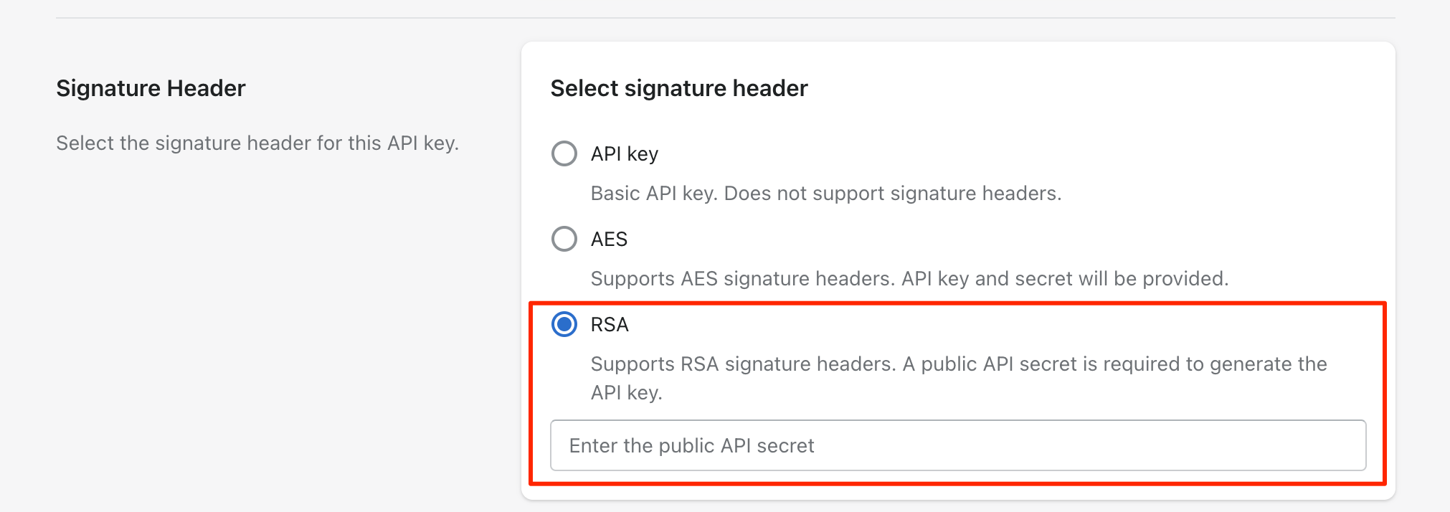Click the 'Signature Header' section title
Viewport: 1450px width, 512px height.
point(150,87)
